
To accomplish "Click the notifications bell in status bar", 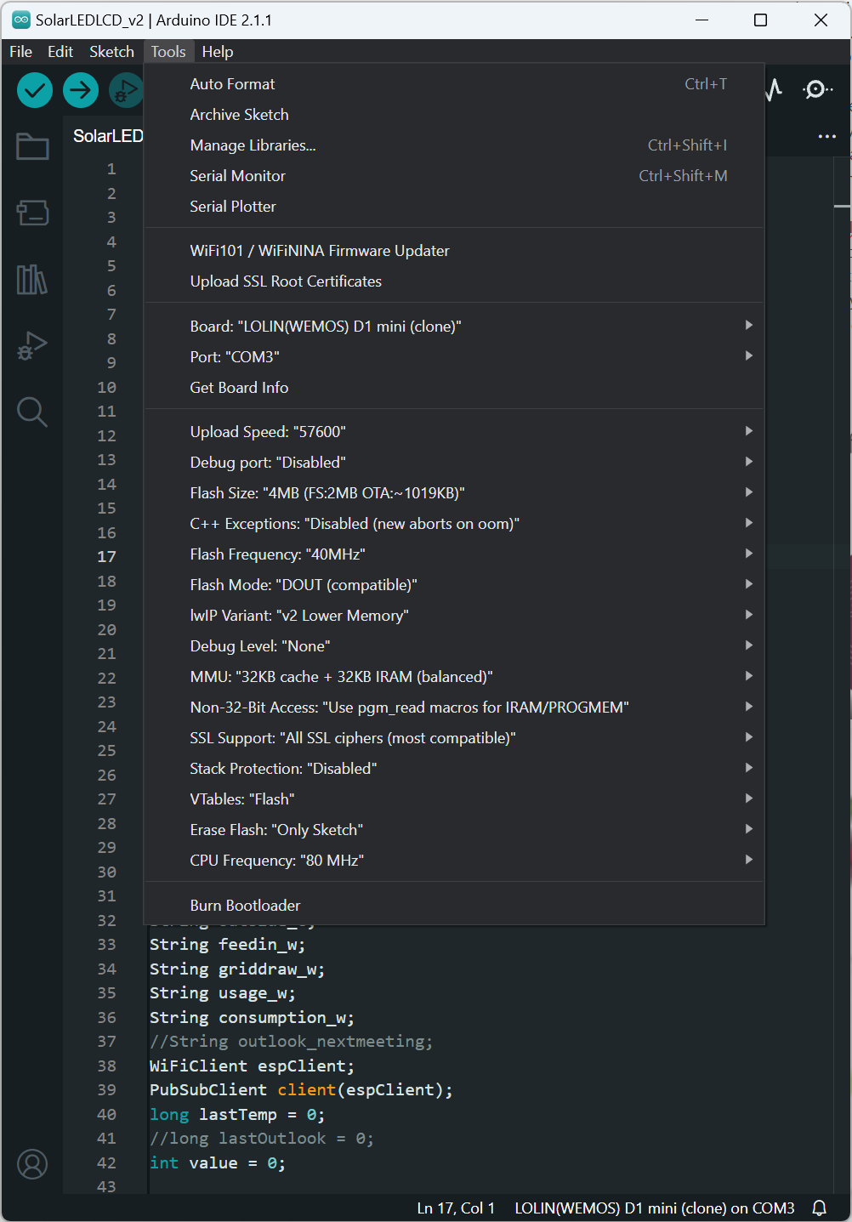I will [x=820, y=1208].
